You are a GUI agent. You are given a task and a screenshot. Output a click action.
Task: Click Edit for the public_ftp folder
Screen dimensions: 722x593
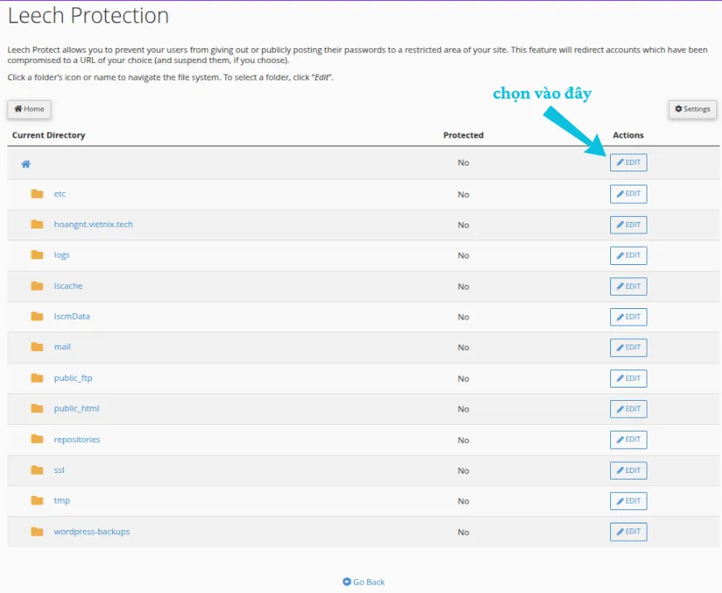click(x=628, y=378)
